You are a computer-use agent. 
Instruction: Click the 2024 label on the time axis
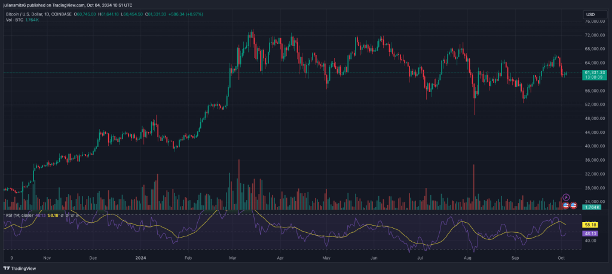140,258
